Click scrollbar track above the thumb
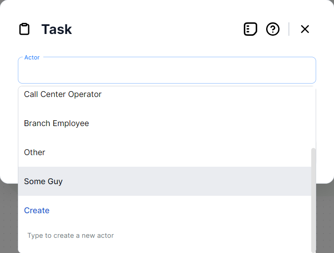This screenshot has height=253, width=334. (313, 116)
